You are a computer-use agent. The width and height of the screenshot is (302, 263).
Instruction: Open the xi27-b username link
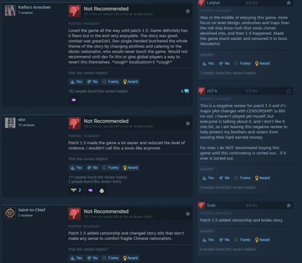pos(212,91)
